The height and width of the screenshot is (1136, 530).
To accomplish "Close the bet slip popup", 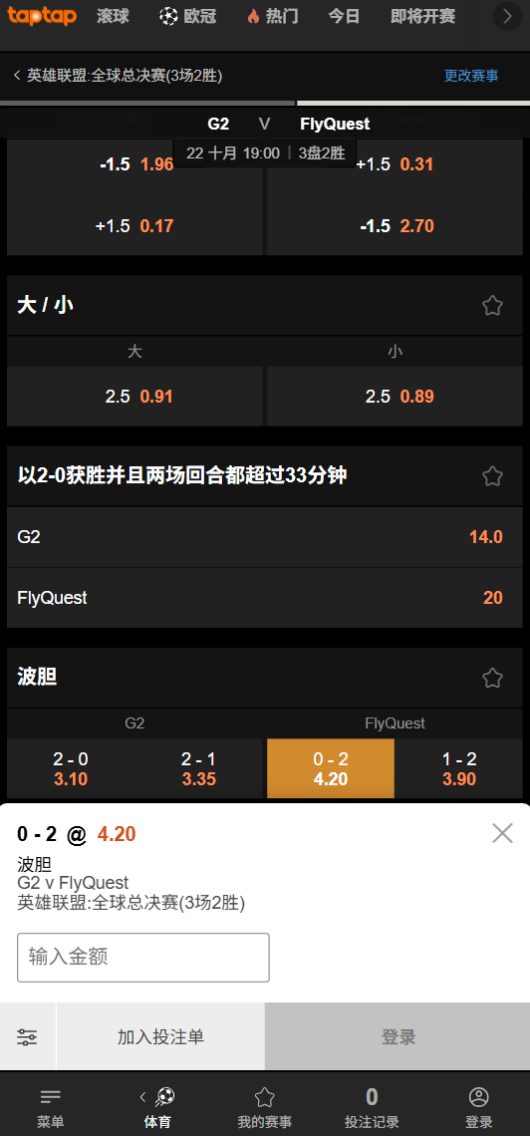I will pos(502,833).
